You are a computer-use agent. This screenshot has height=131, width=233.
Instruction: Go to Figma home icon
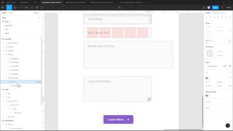tap(3, 3)
